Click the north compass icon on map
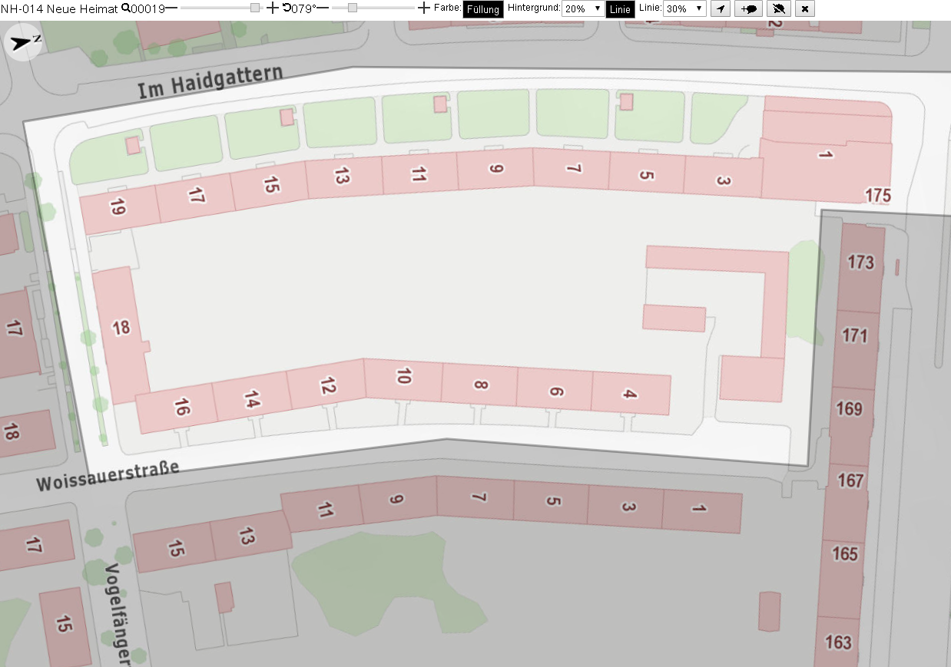 23,41
